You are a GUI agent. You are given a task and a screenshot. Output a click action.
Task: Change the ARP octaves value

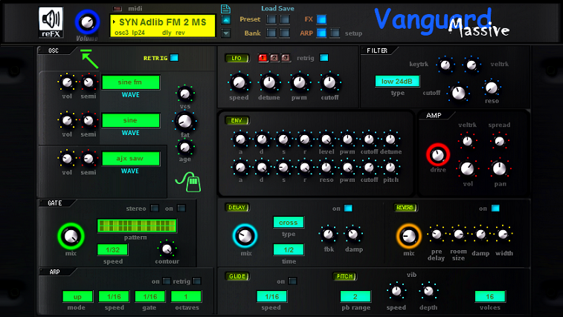point(186,296)
